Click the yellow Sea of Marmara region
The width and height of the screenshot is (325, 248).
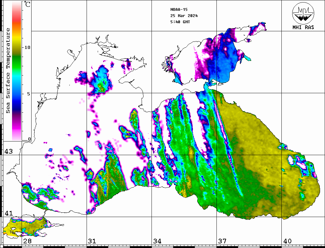[x=29, y=226]
